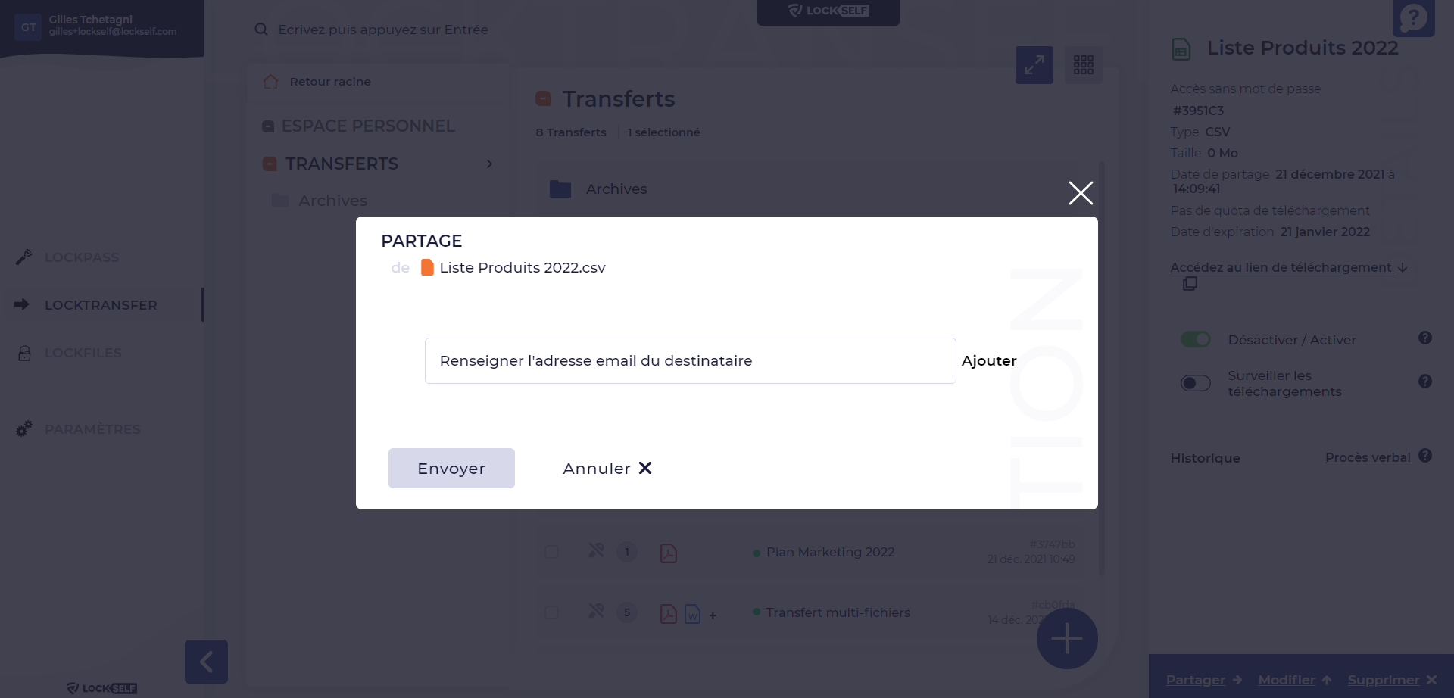This screenshot has height=698, width=1454.
Task: Open the help question mark icon
Action: tap(1413, 18)
